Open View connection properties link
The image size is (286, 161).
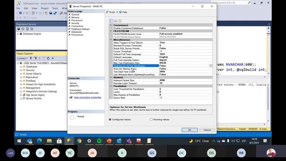(x=88, y=97)
